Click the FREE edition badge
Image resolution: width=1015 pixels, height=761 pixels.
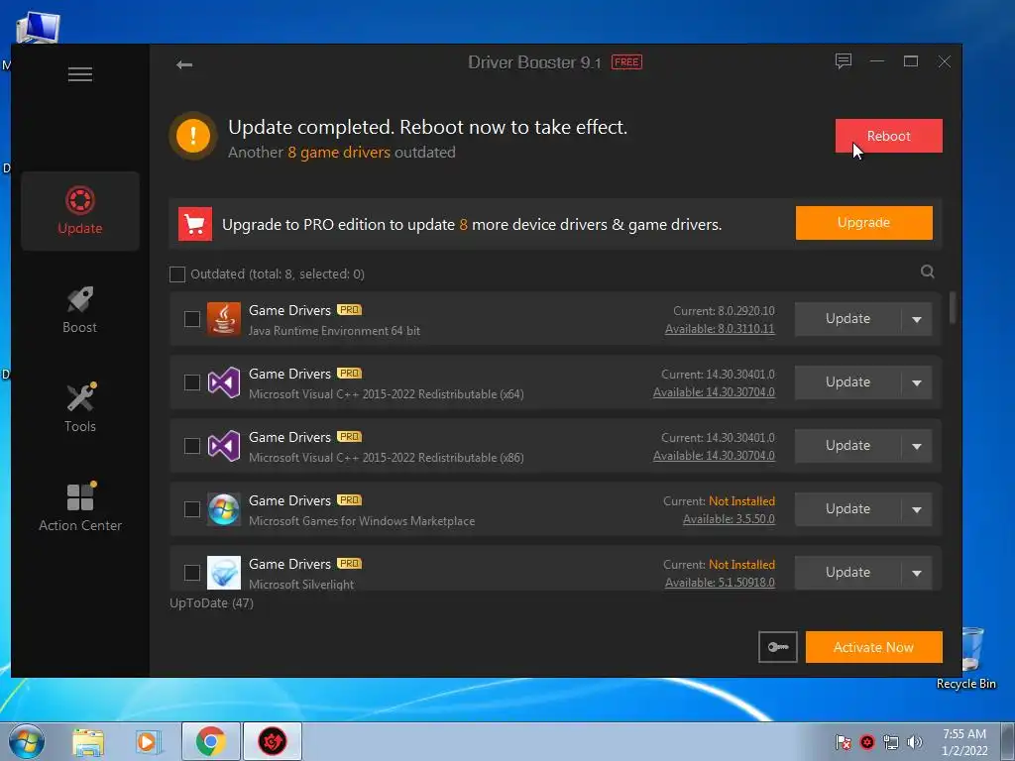pyautogui.click(x=626, y=62)
